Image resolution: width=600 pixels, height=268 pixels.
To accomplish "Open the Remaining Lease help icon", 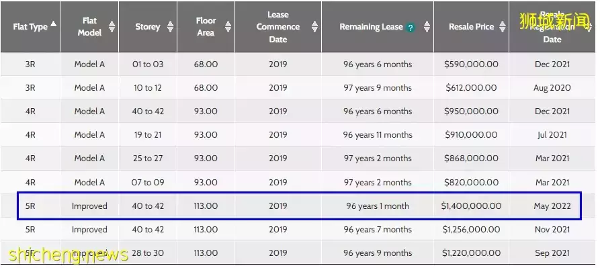I will tap(411, 28).
